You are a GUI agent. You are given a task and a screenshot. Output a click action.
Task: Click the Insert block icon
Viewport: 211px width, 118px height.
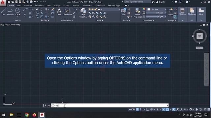(x=124, y=11)
